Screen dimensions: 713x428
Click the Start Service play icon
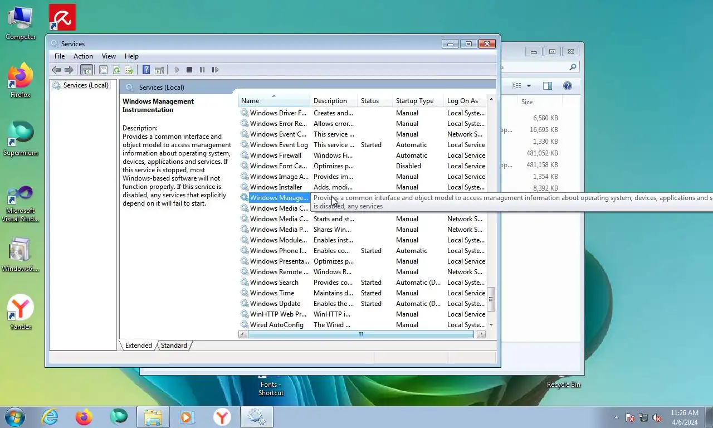click(x=177, y=70)
